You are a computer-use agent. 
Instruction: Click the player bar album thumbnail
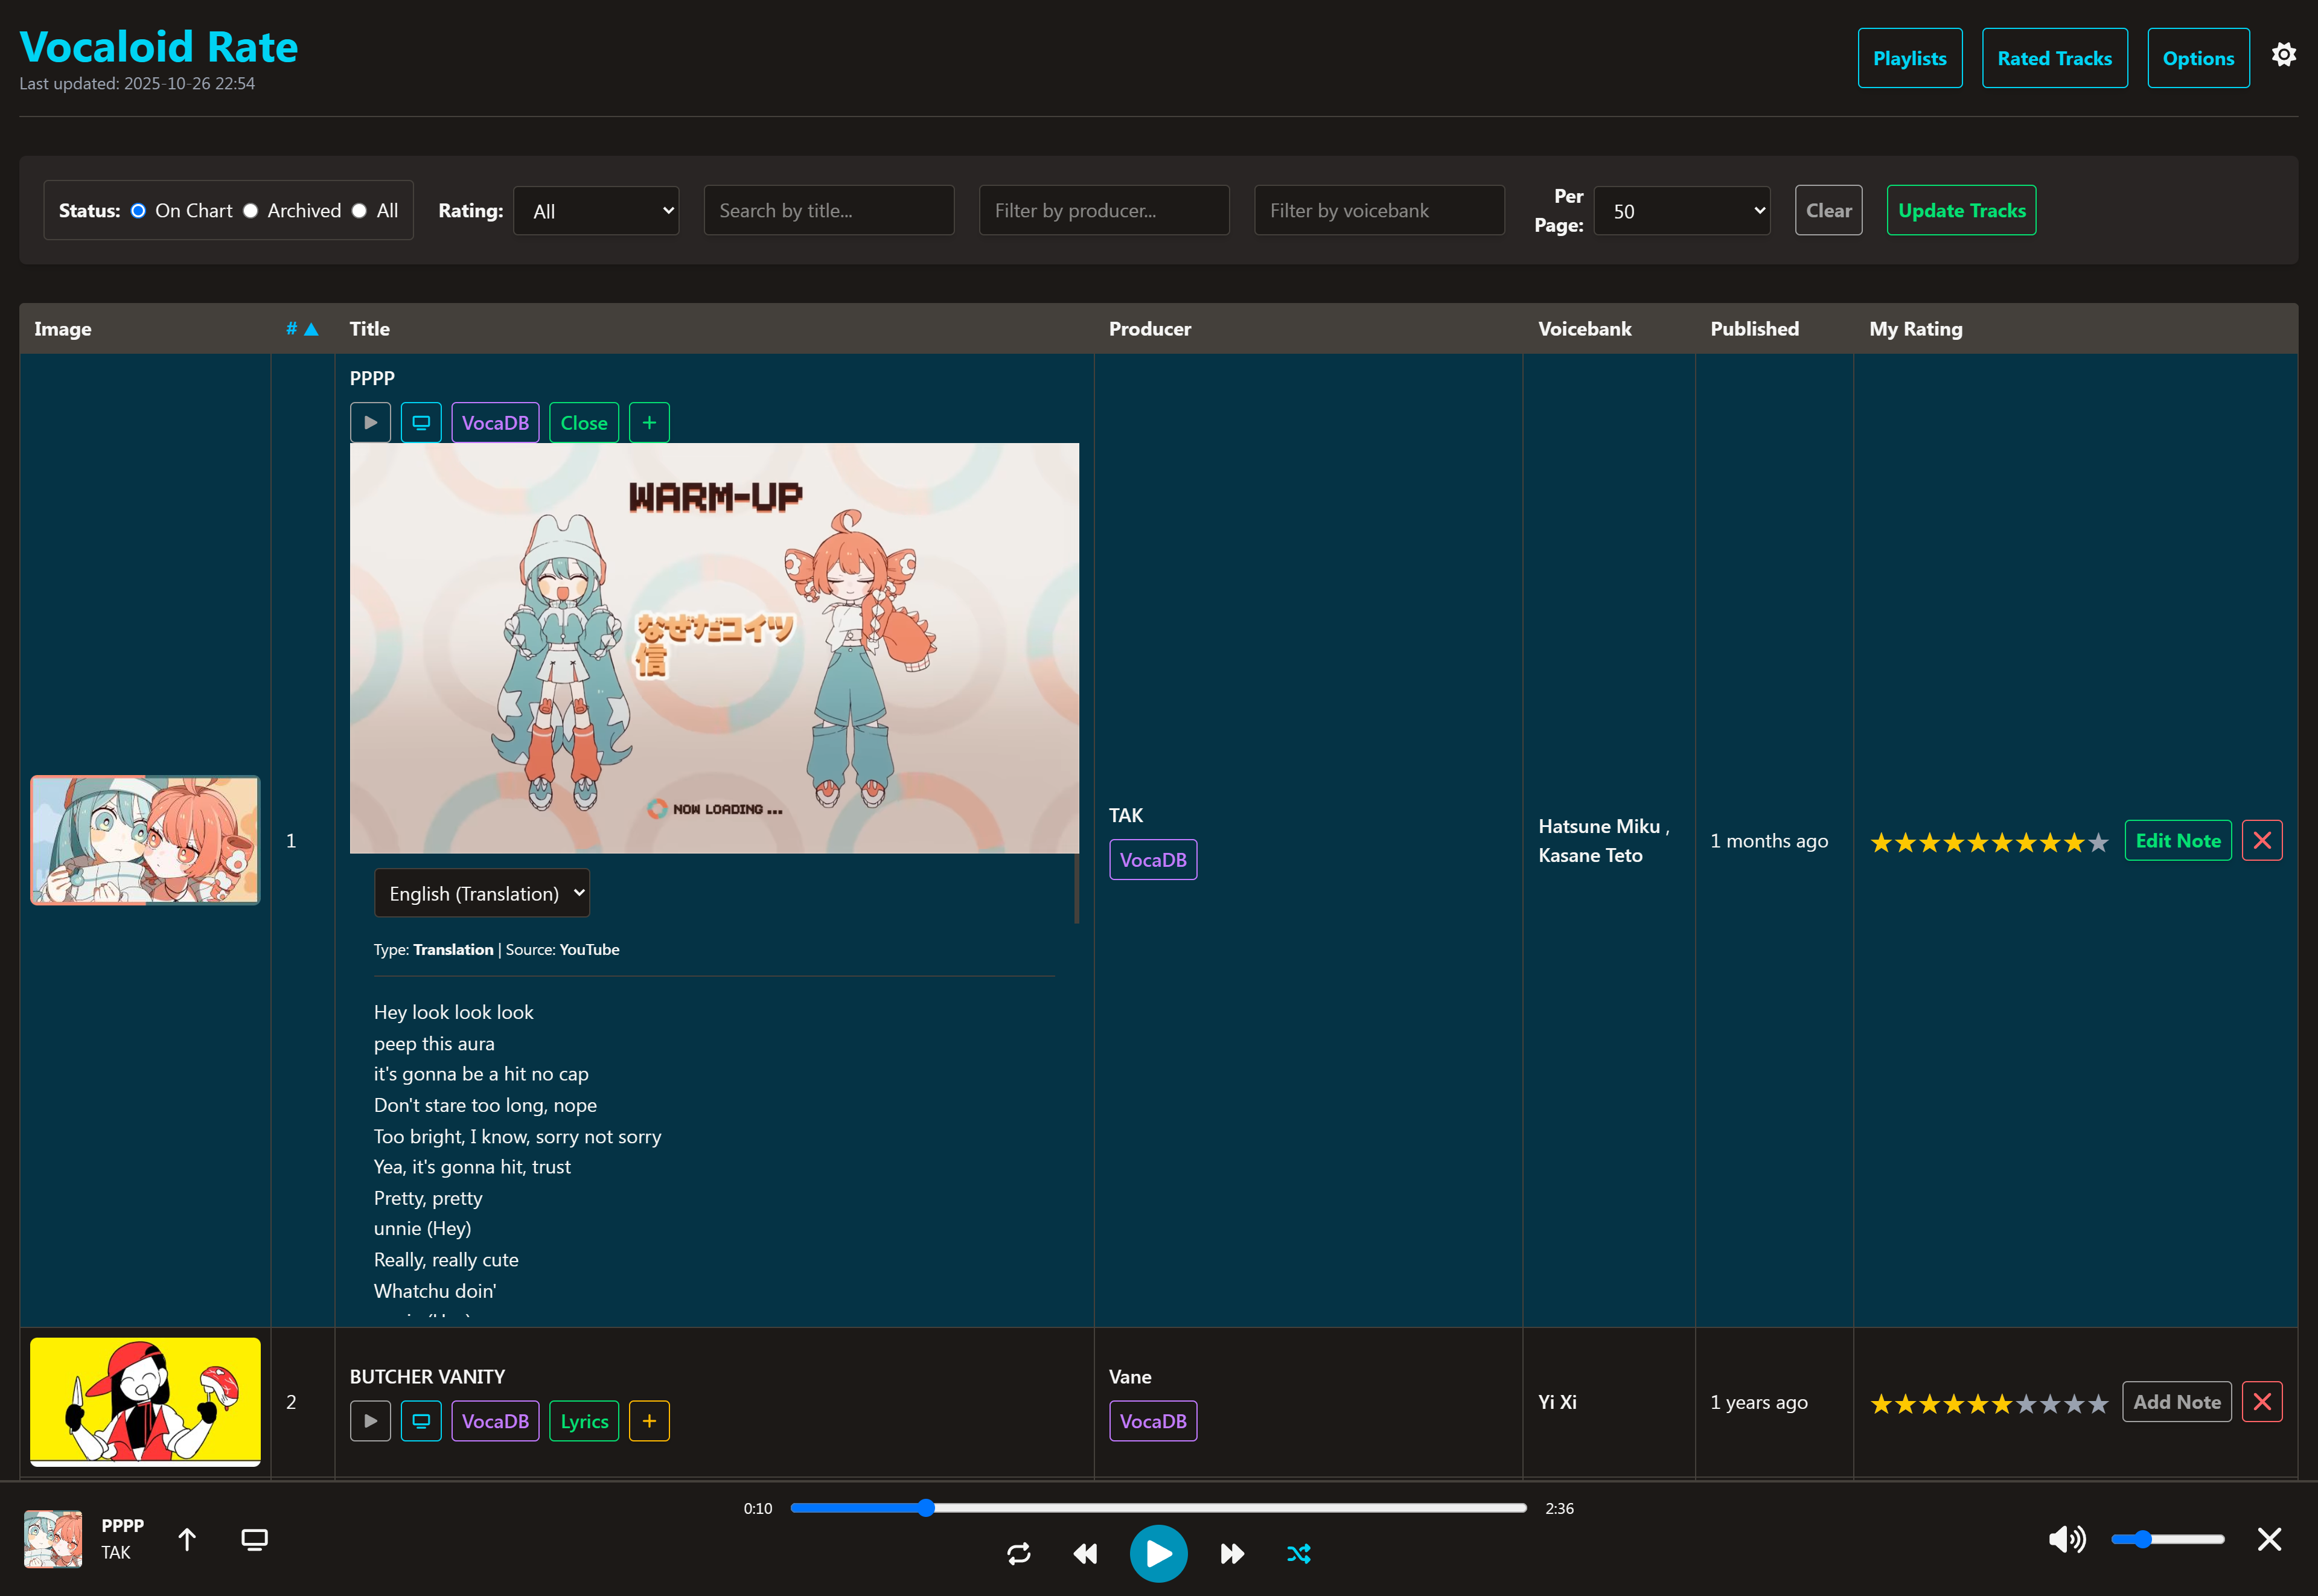point(53,1539)
